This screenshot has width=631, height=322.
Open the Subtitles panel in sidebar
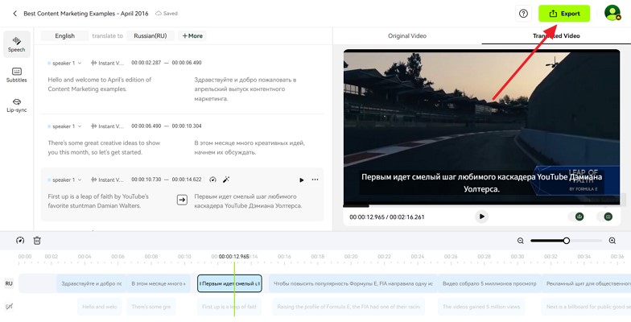(x=16, y=75)
